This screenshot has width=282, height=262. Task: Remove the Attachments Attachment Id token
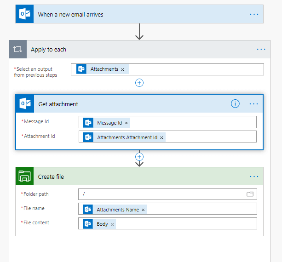pos(161,137)
